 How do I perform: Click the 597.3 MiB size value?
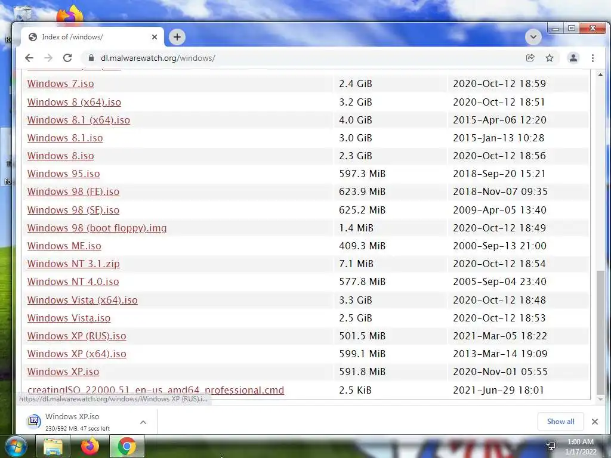coord(362,174)
